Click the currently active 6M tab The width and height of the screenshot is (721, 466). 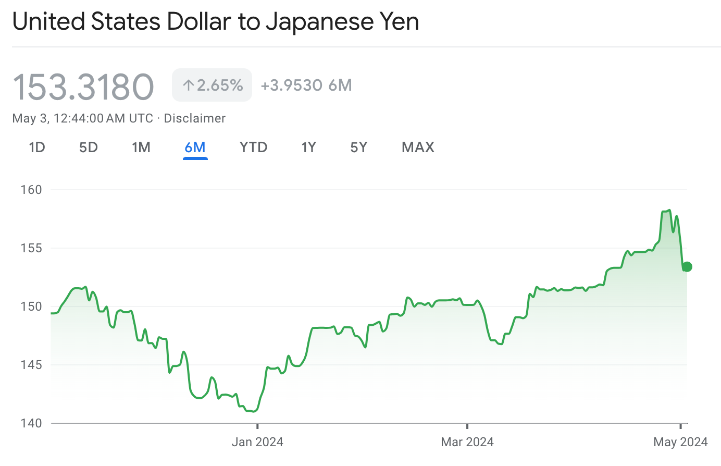click(195, 148)
